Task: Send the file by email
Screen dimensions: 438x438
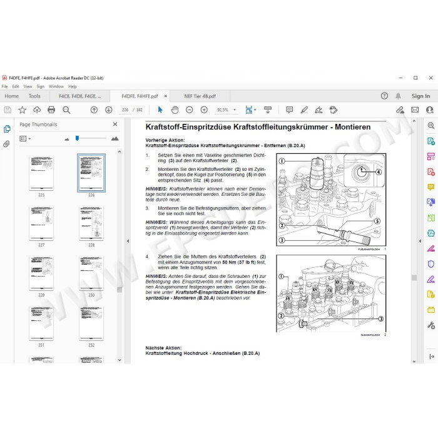Action: 415,109
